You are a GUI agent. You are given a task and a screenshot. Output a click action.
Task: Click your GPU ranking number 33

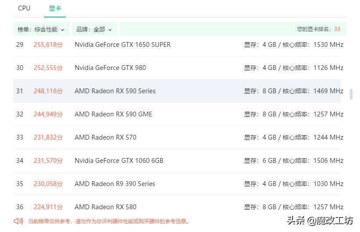click(x=337, y=29)
